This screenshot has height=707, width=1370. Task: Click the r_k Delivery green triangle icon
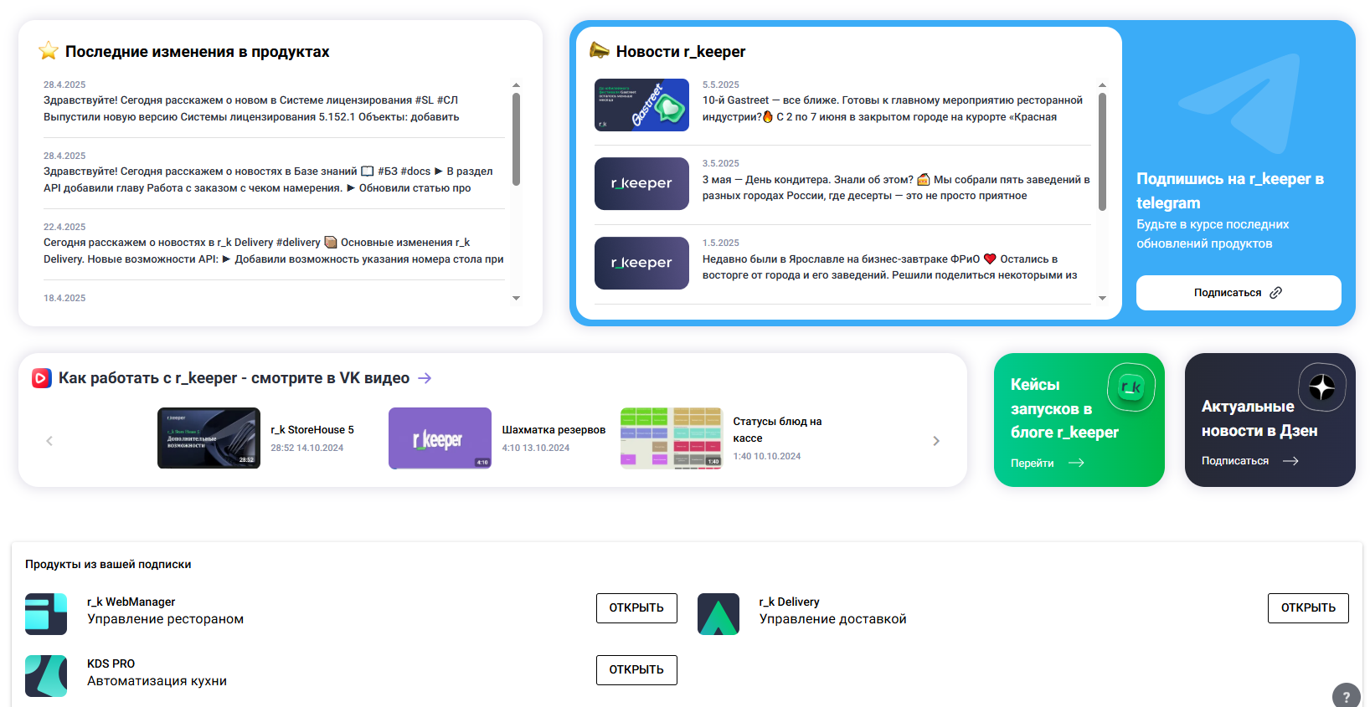pyautogui.click(x=718, y=614)
